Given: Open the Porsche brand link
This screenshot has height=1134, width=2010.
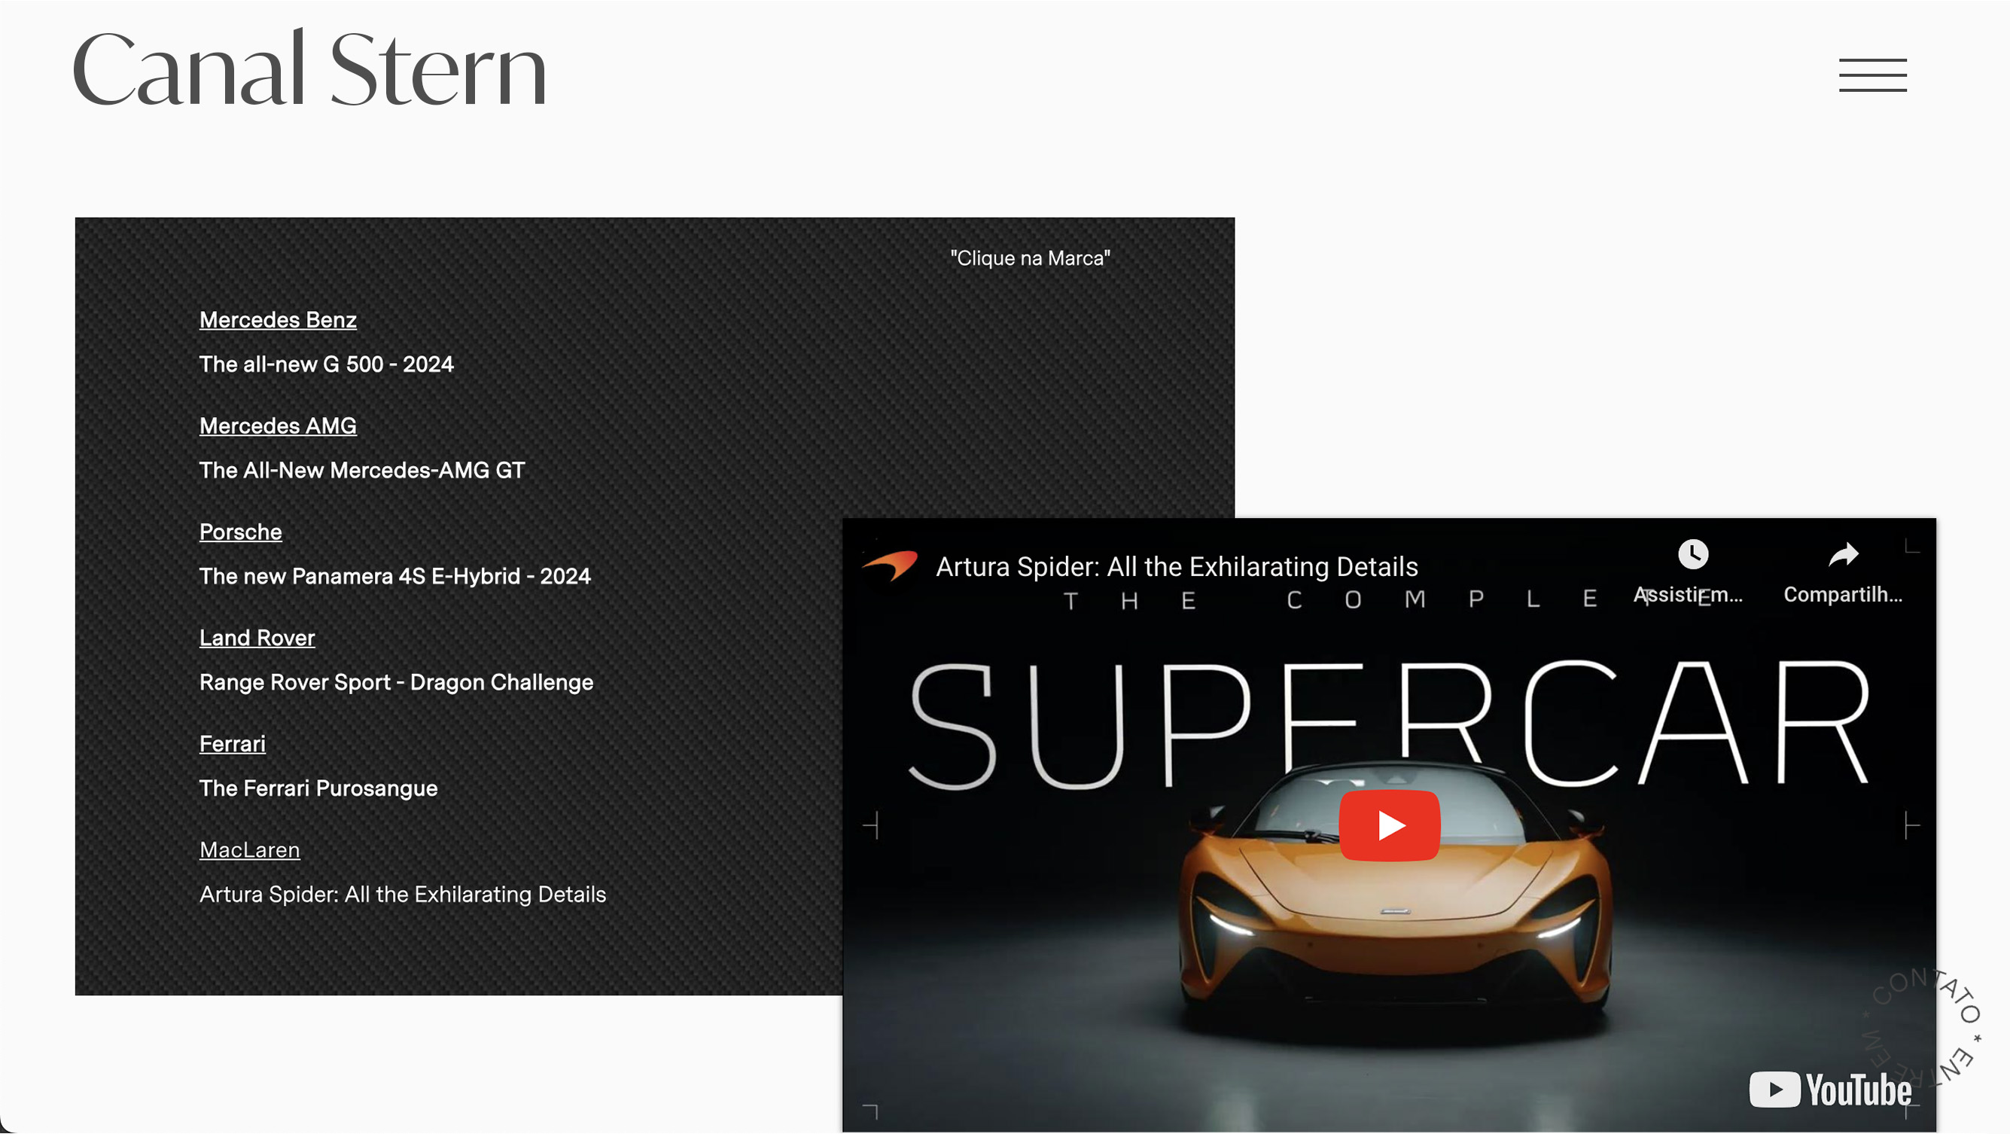Looking at the screenshot, I should (x=240, y=532).
